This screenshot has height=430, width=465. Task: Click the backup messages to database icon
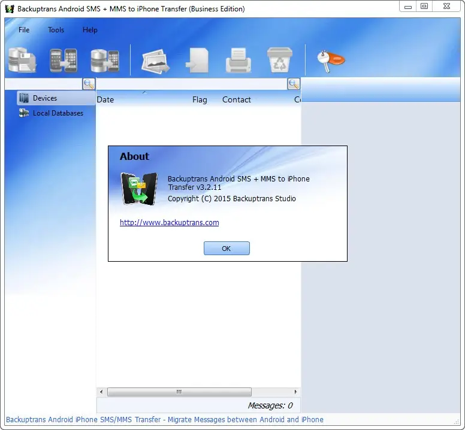coord(22,60)
